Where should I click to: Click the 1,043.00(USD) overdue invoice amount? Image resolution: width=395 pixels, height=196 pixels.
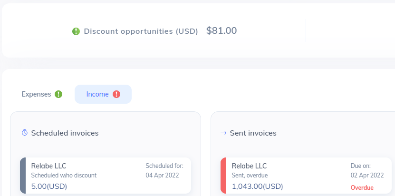tap(257, 186)
